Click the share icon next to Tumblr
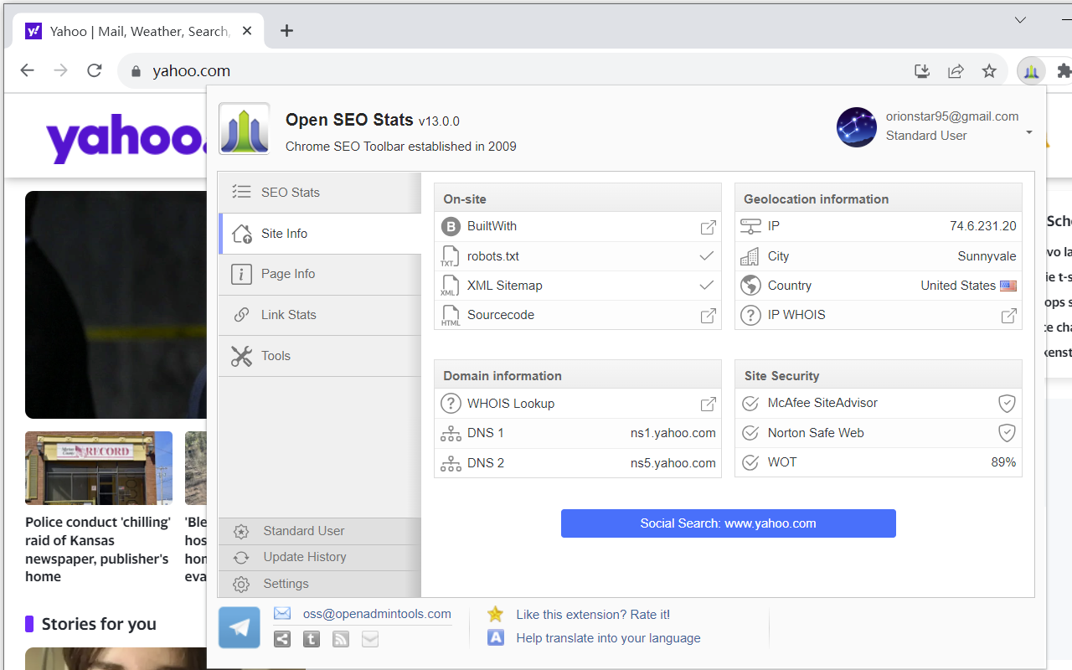Screen dimensions: 1072x670 pyautogui.click(x=281, y=639)
